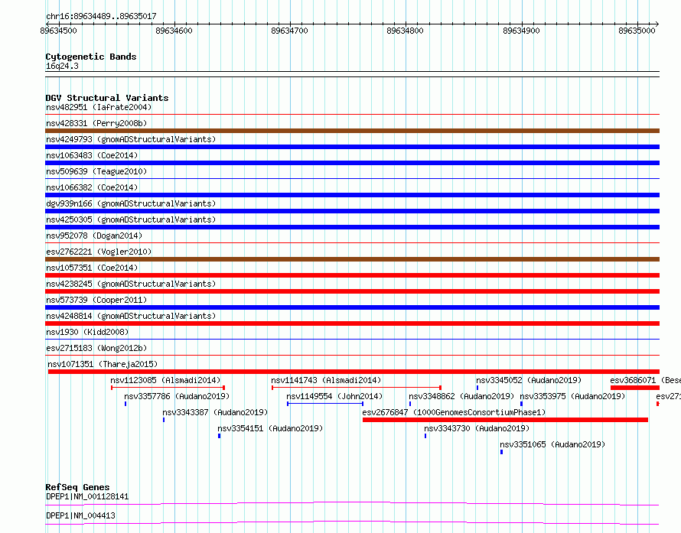This screenshot has height=533, width=681.
Task: Click nsv952078 (Dogan2014) label
Action: (94, 236)
